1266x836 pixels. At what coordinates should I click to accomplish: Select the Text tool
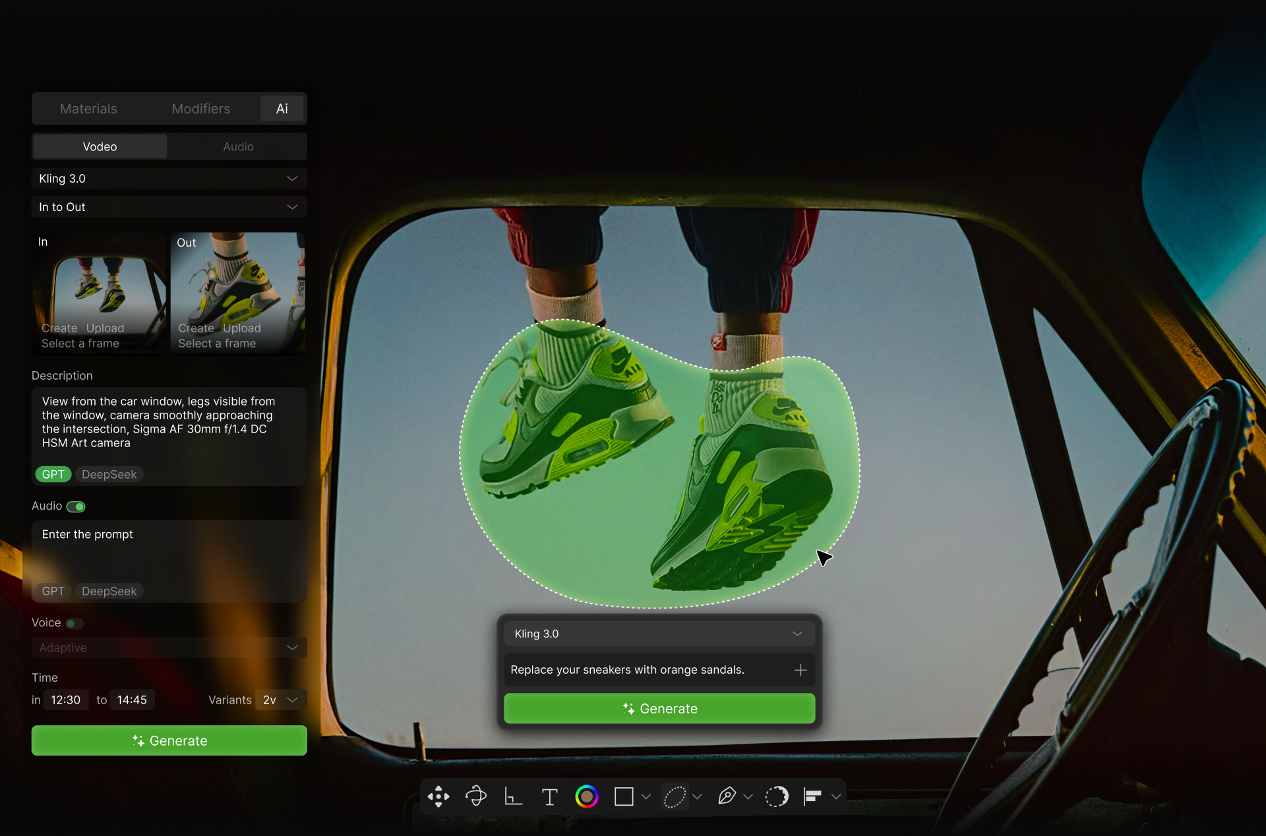click(x=549, y=796)
